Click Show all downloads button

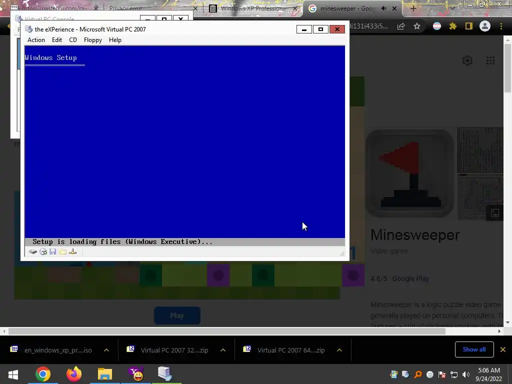point(474,349)
